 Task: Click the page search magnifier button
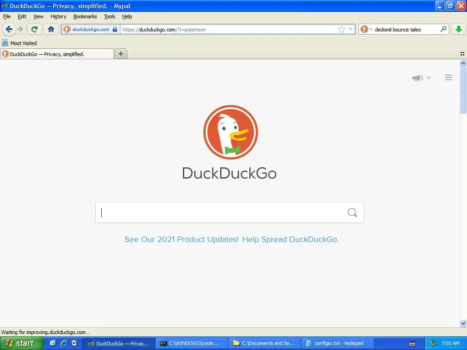tap(353, 212)
